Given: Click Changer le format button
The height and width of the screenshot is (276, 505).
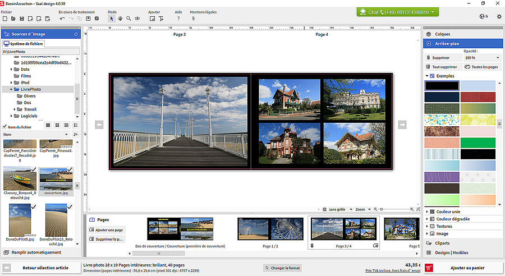Looking at the screenshot, I should 284,268.
